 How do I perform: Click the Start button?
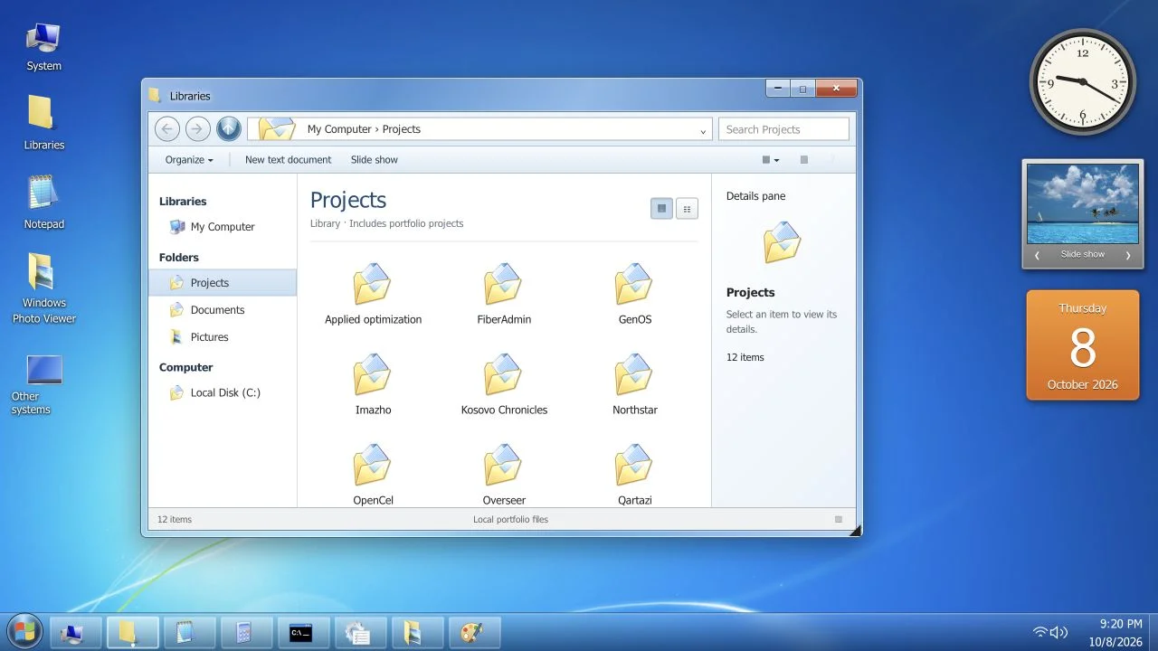pyautogui.click(x=24, y=632)
